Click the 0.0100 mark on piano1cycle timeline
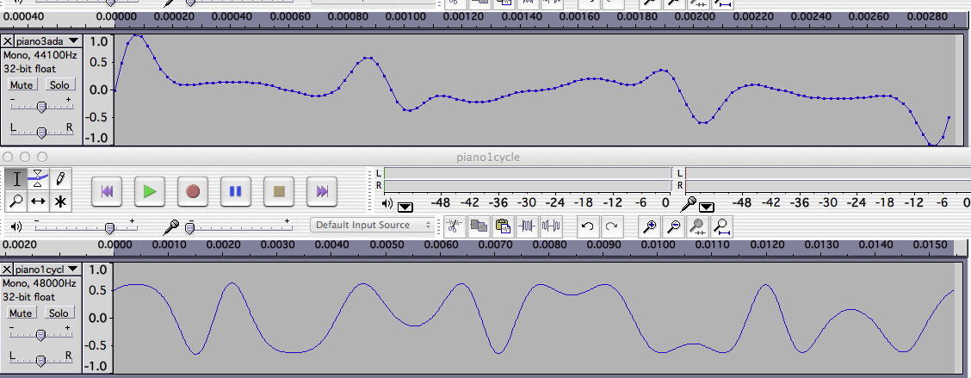Screen dimensions: 971x378 (x=657, y=245)
